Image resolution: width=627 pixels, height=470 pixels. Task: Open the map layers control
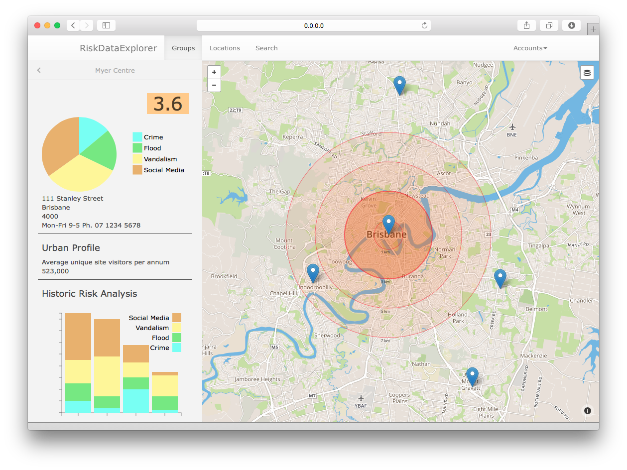click(587, 72)
